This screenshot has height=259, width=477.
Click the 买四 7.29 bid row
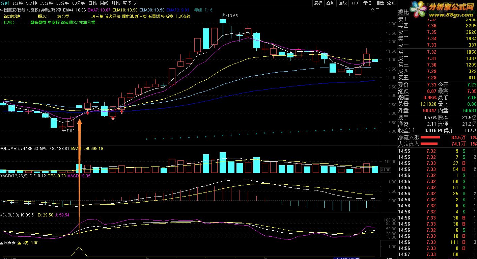tap(437, 71)
